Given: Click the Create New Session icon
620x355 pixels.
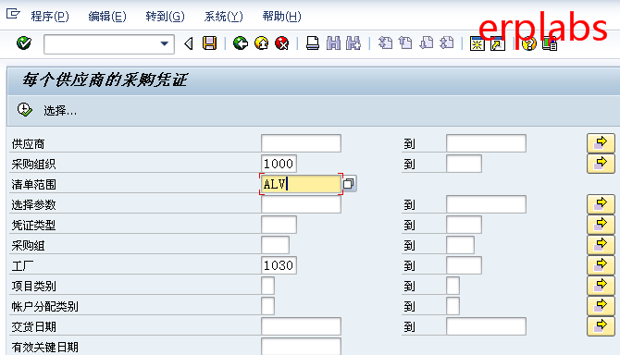Looking at the screenshot, I should (x=477, y=43).
